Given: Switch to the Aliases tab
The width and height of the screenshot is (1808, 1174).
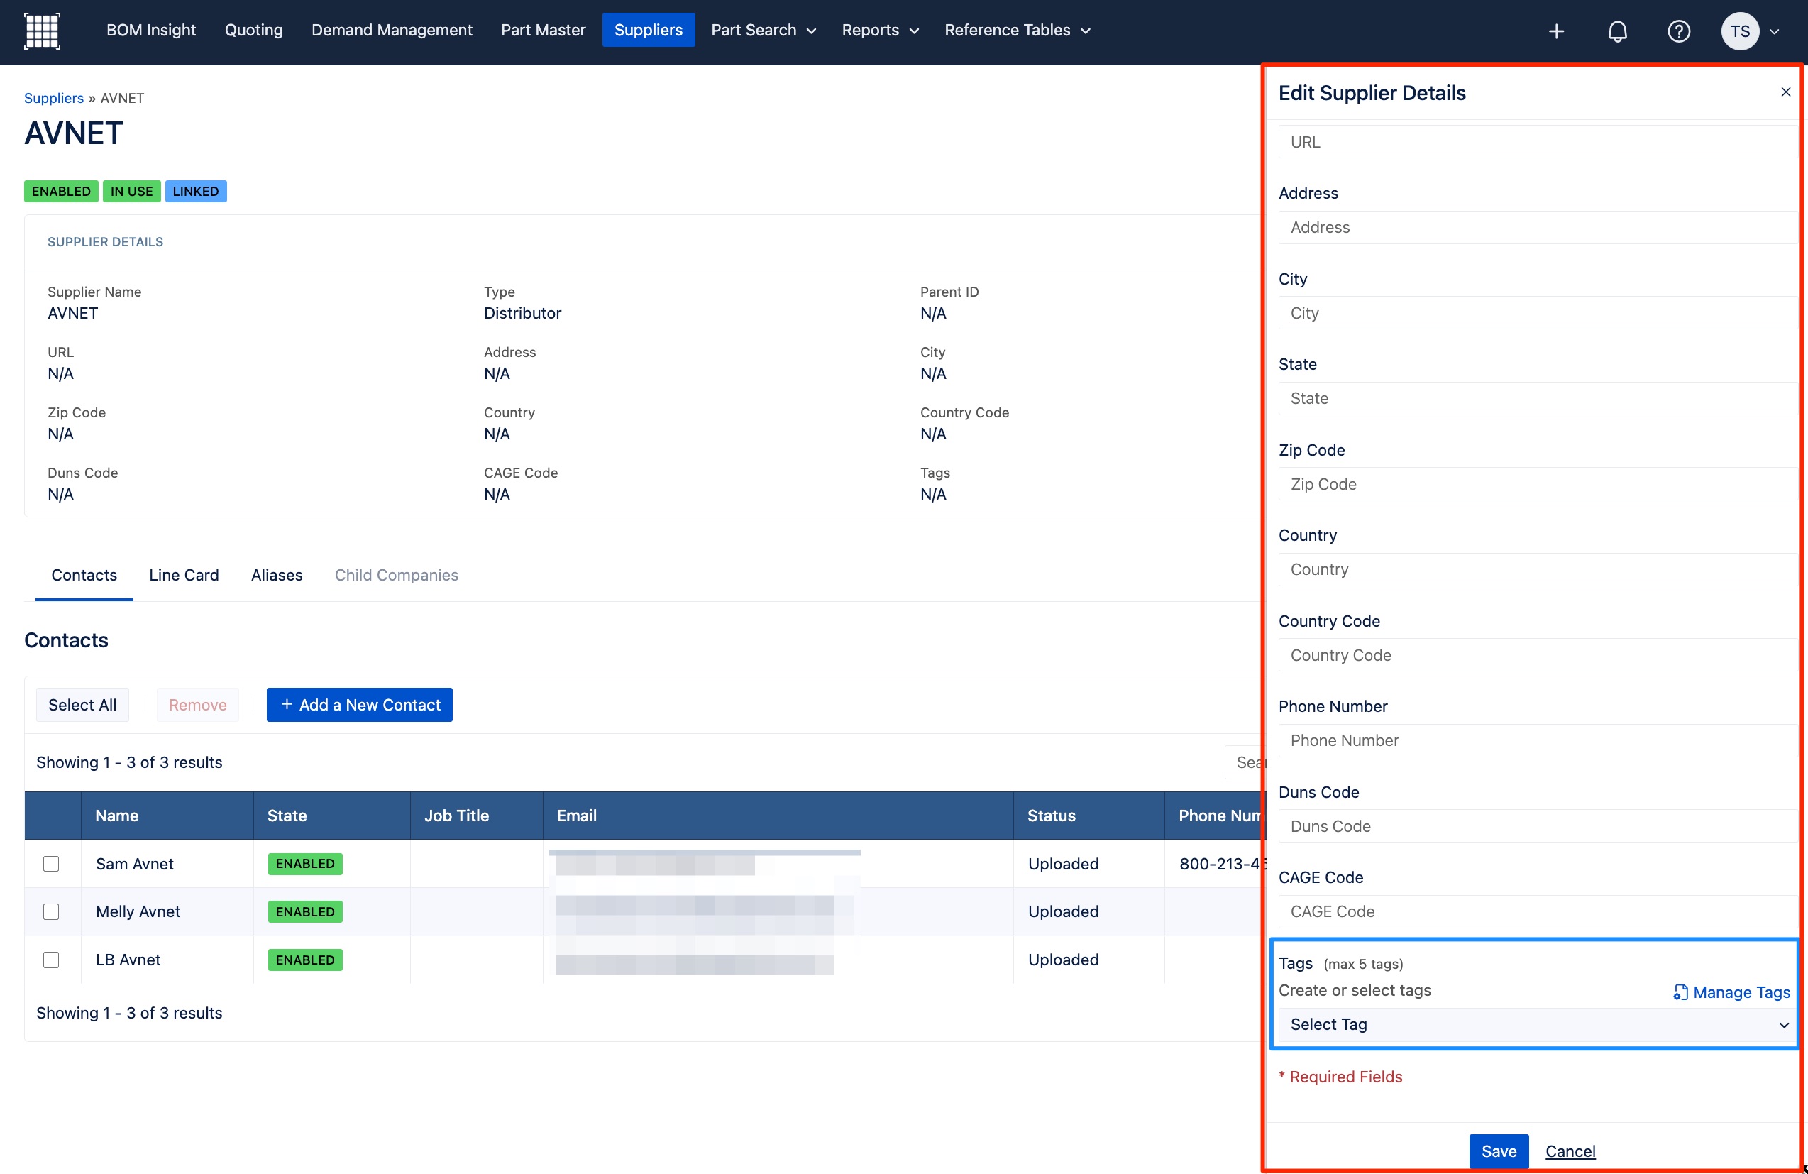Looking at the screenshot, I should 277,575.
